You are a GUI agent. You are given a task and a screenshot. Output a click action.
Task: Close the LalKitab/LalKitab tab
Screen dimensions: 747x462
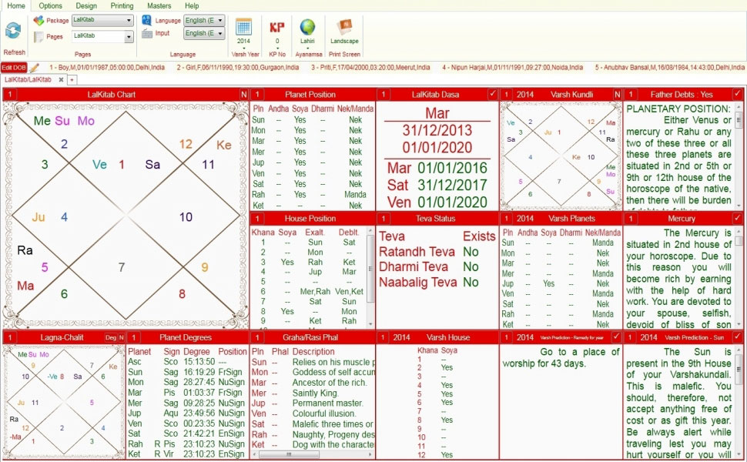[61, 79]
